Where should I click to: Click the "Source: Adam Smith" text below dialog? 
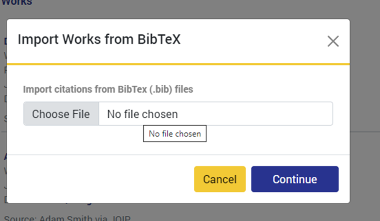(66, 217)
